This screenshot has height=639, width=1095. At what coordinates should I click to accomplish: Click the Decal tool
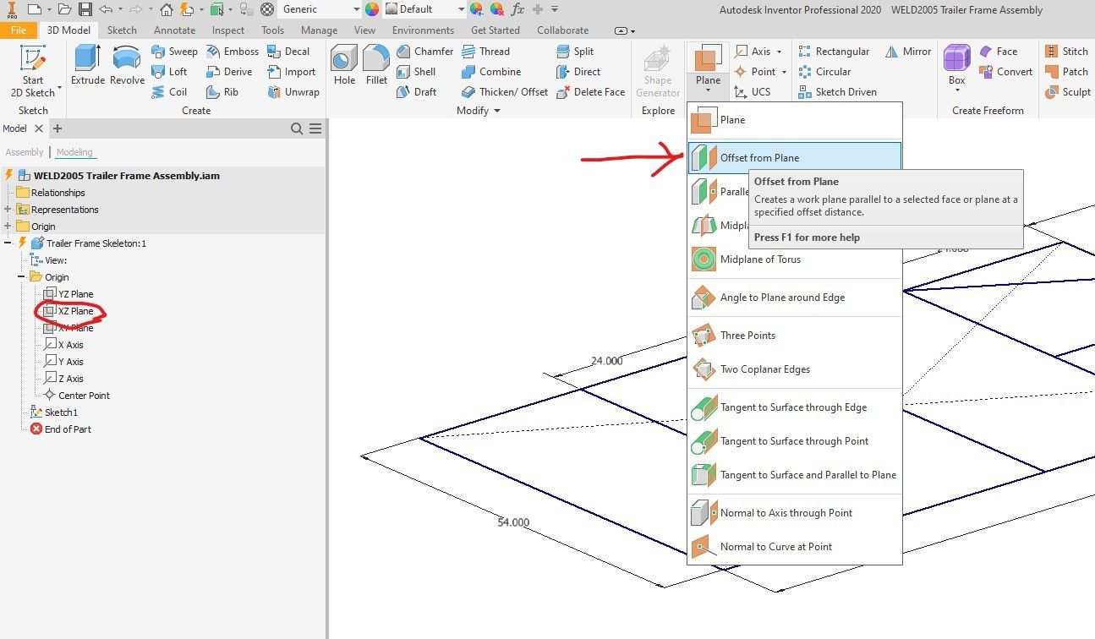(288, 52)
